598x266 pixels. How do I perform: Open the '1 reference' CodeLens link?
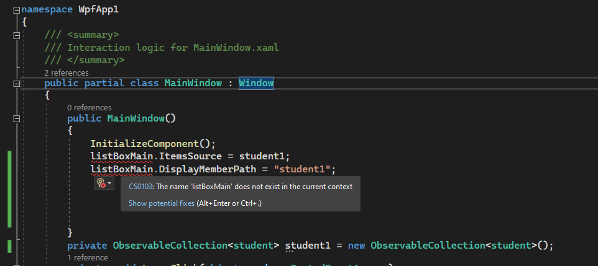(87, 257)
